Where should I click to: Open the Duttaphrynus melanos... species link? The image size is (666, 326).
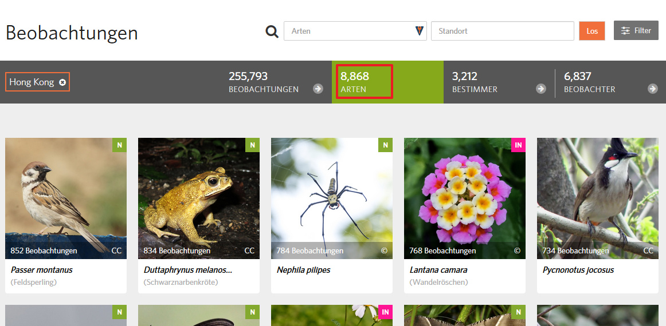pyautogui.click(x=188, y=270)
